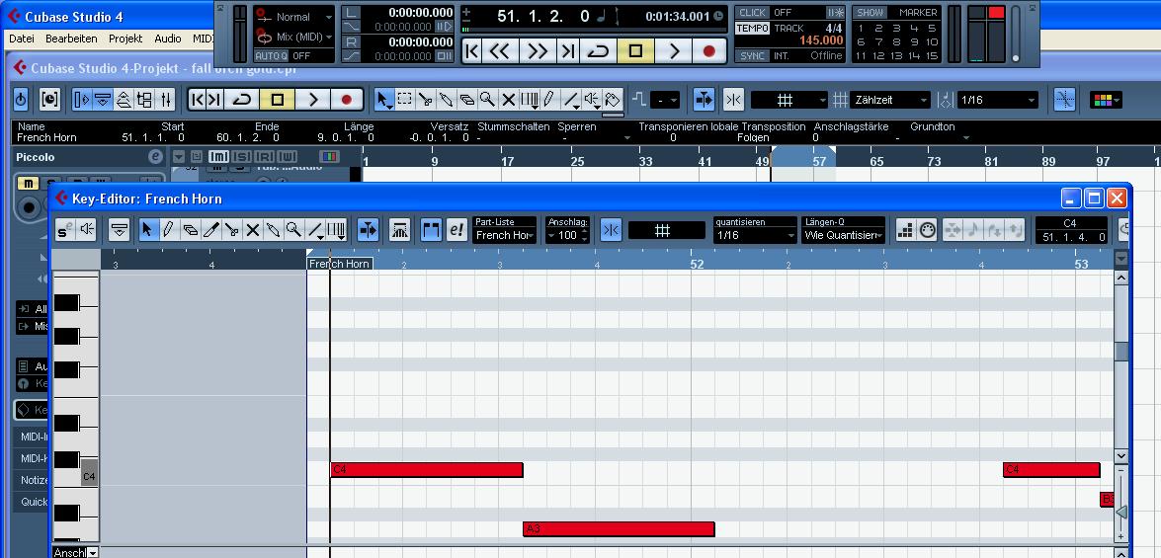Select the Mute X tool in Key Editor
Screen dimensions: 1161x558
click(x=253, y=230)
